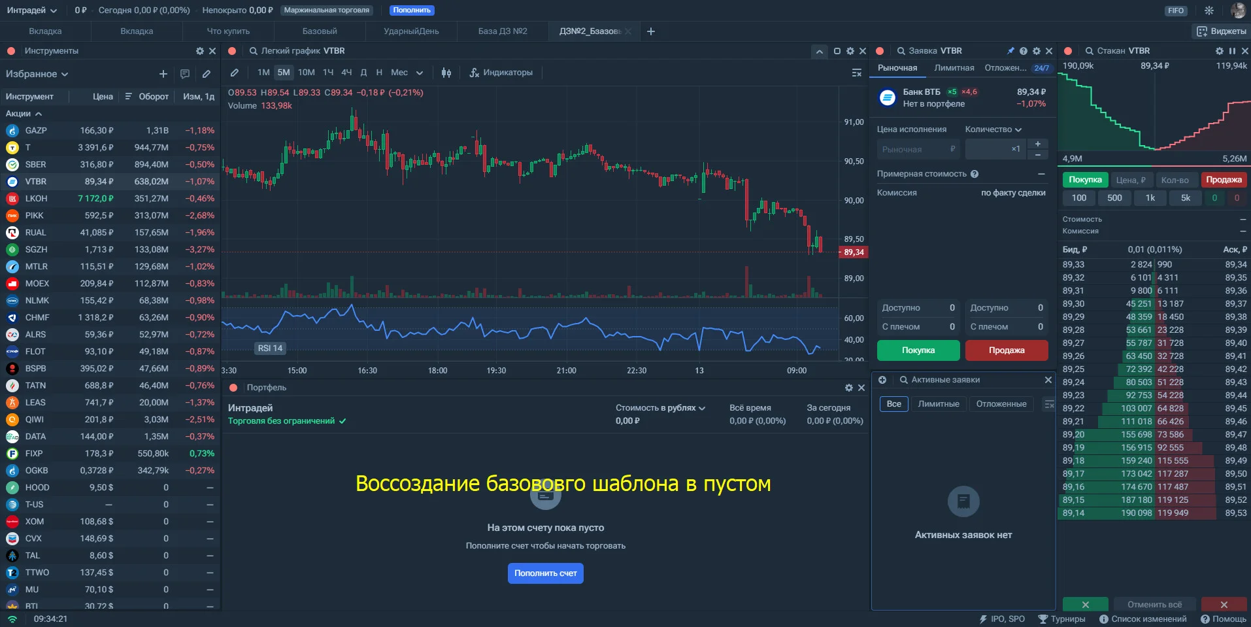Pin the Заявка VTBR widget
Image resolution: width=1251 pixels, height=627 pixels.
tap(1011, 51)
